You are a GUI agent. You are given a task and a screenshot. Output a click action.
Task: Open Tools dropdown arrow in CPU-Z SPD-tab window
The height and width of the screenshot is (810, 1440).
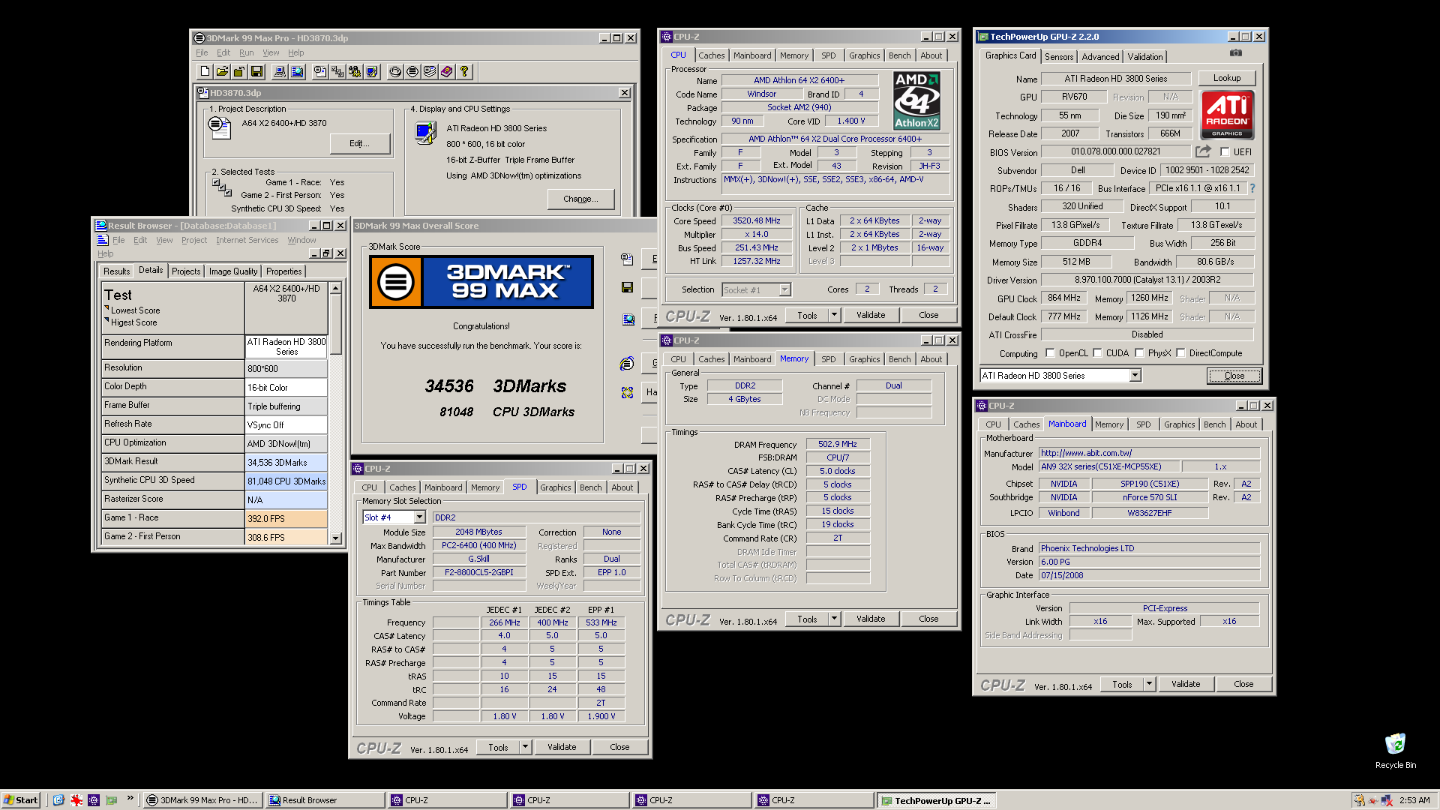point(525,747)
